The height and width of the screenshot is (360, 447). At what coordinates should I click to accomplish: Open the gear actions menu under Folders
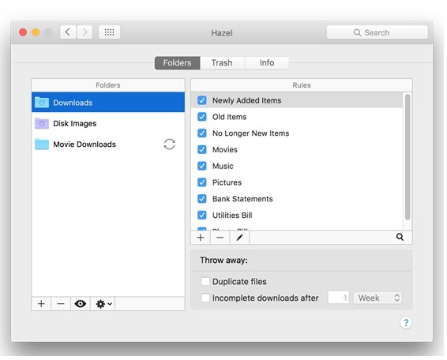103,304
